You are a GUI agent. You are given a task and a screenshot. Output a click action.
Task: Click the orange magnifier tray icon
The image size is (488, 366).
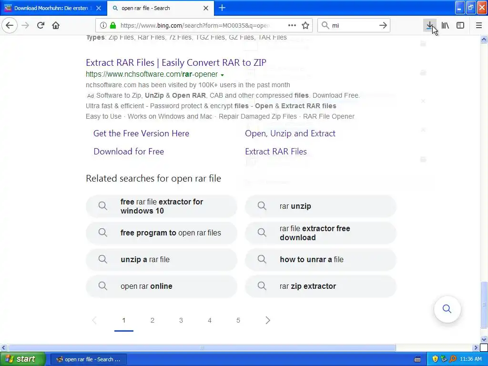pos(453,359)
